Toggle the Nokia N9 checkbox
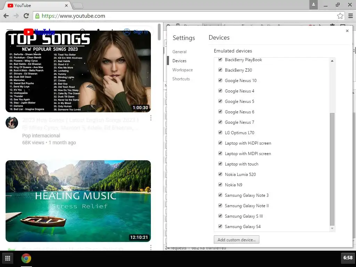Screen dimensions: 356x267 [x=220, y=185]
